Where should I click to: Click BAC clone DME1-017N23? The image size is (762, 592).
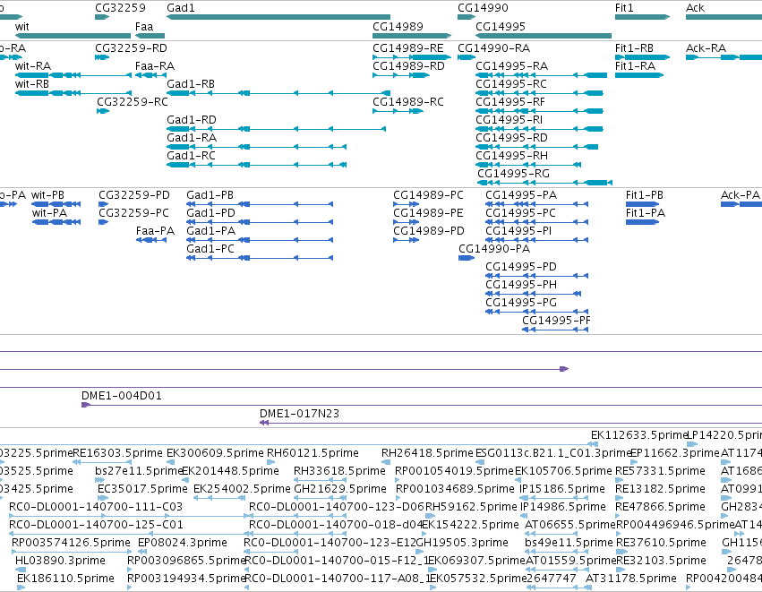click(x=510, y=423)
